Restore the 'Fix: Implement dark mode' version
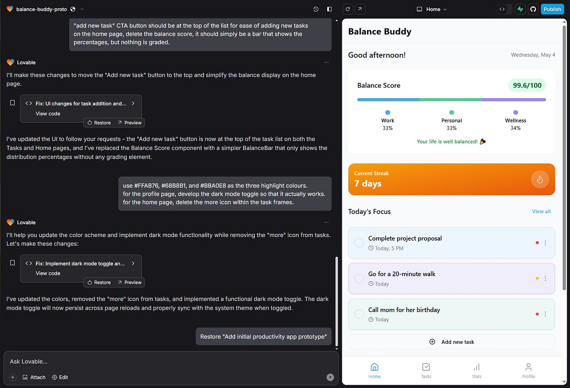 99,282
